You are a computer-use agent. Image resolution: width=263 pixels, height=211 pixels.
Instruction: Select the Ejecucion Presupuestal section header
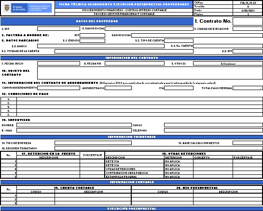point(132,209)
